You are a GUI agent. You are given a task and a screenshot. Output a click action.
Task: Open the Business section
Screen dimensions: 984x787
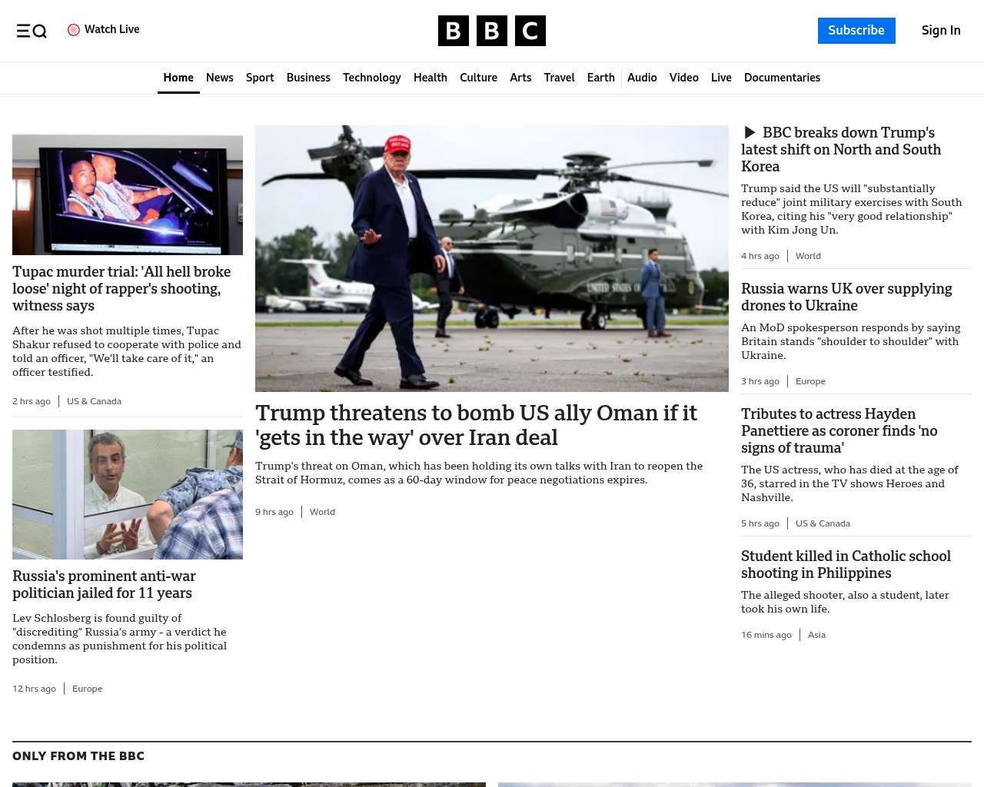click(308, 78)
